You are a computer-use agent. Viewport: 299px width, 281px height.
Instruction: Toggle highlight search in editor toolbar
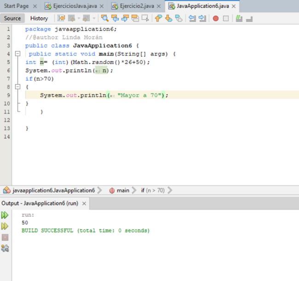[135, 18]
